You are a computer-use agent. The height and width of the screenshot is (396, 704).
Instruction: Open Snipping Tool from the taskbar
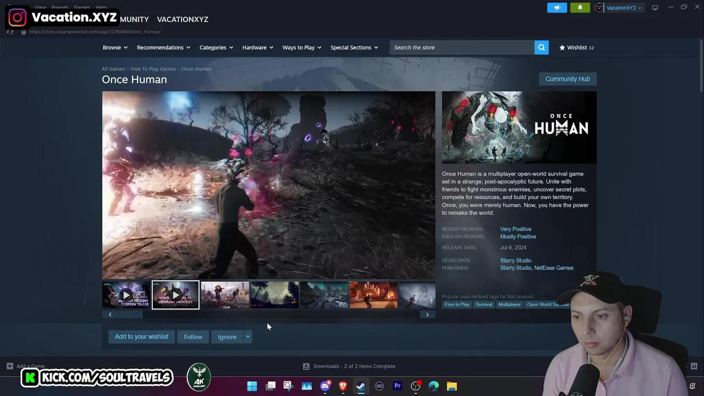(288, 386)
